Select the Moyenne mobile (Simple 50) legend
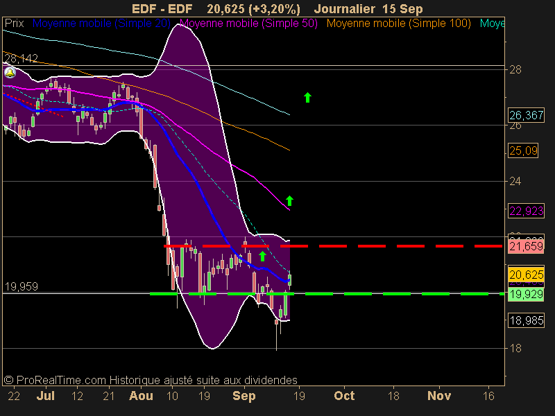555x416 pixels. pos(248,24)
